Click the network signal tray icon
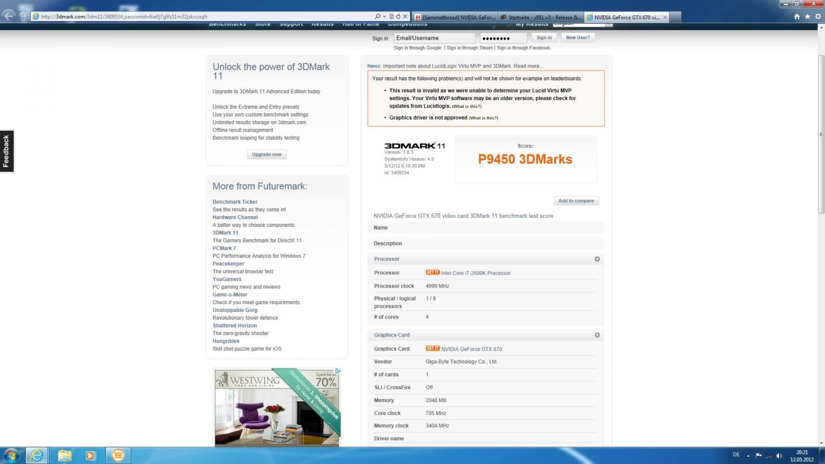The image size is (825, 464). [769, 455]
